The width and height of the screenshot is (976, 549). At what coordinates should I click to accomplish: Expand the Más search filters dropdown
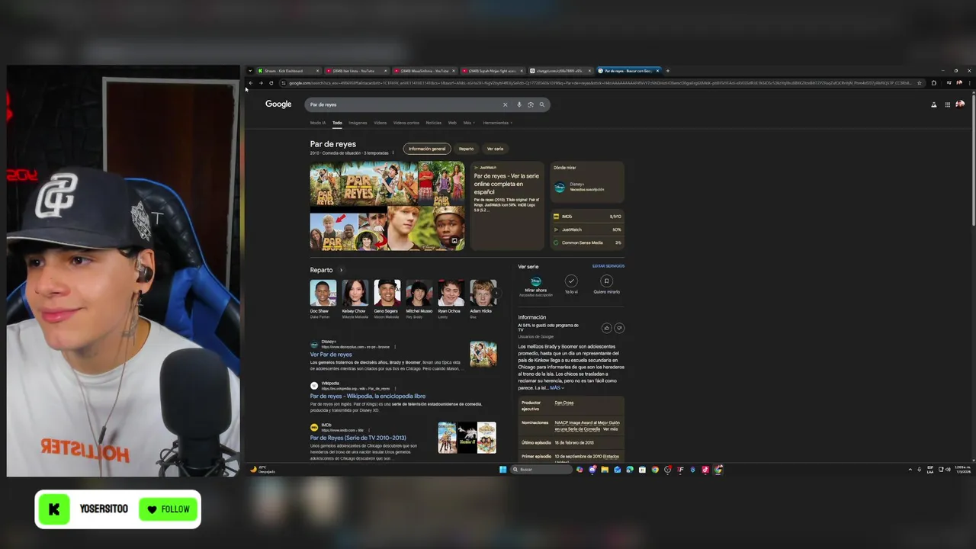tap(468, 123)
